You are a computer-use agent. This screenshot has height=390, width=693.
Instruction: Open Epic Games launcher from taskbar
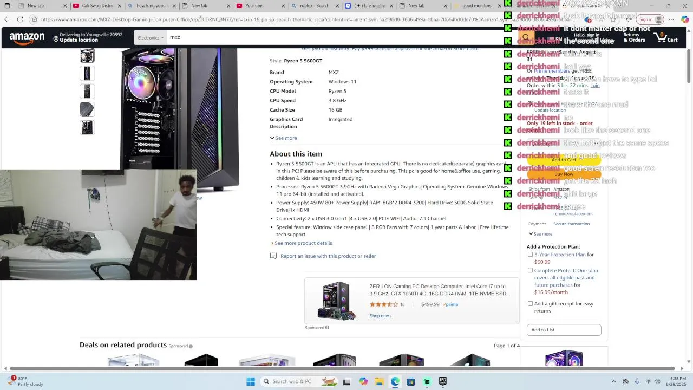click(x=443, y=381)
